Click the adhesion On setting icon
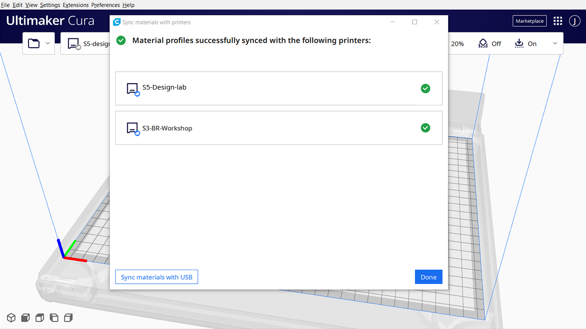 (x=519, y=43)
